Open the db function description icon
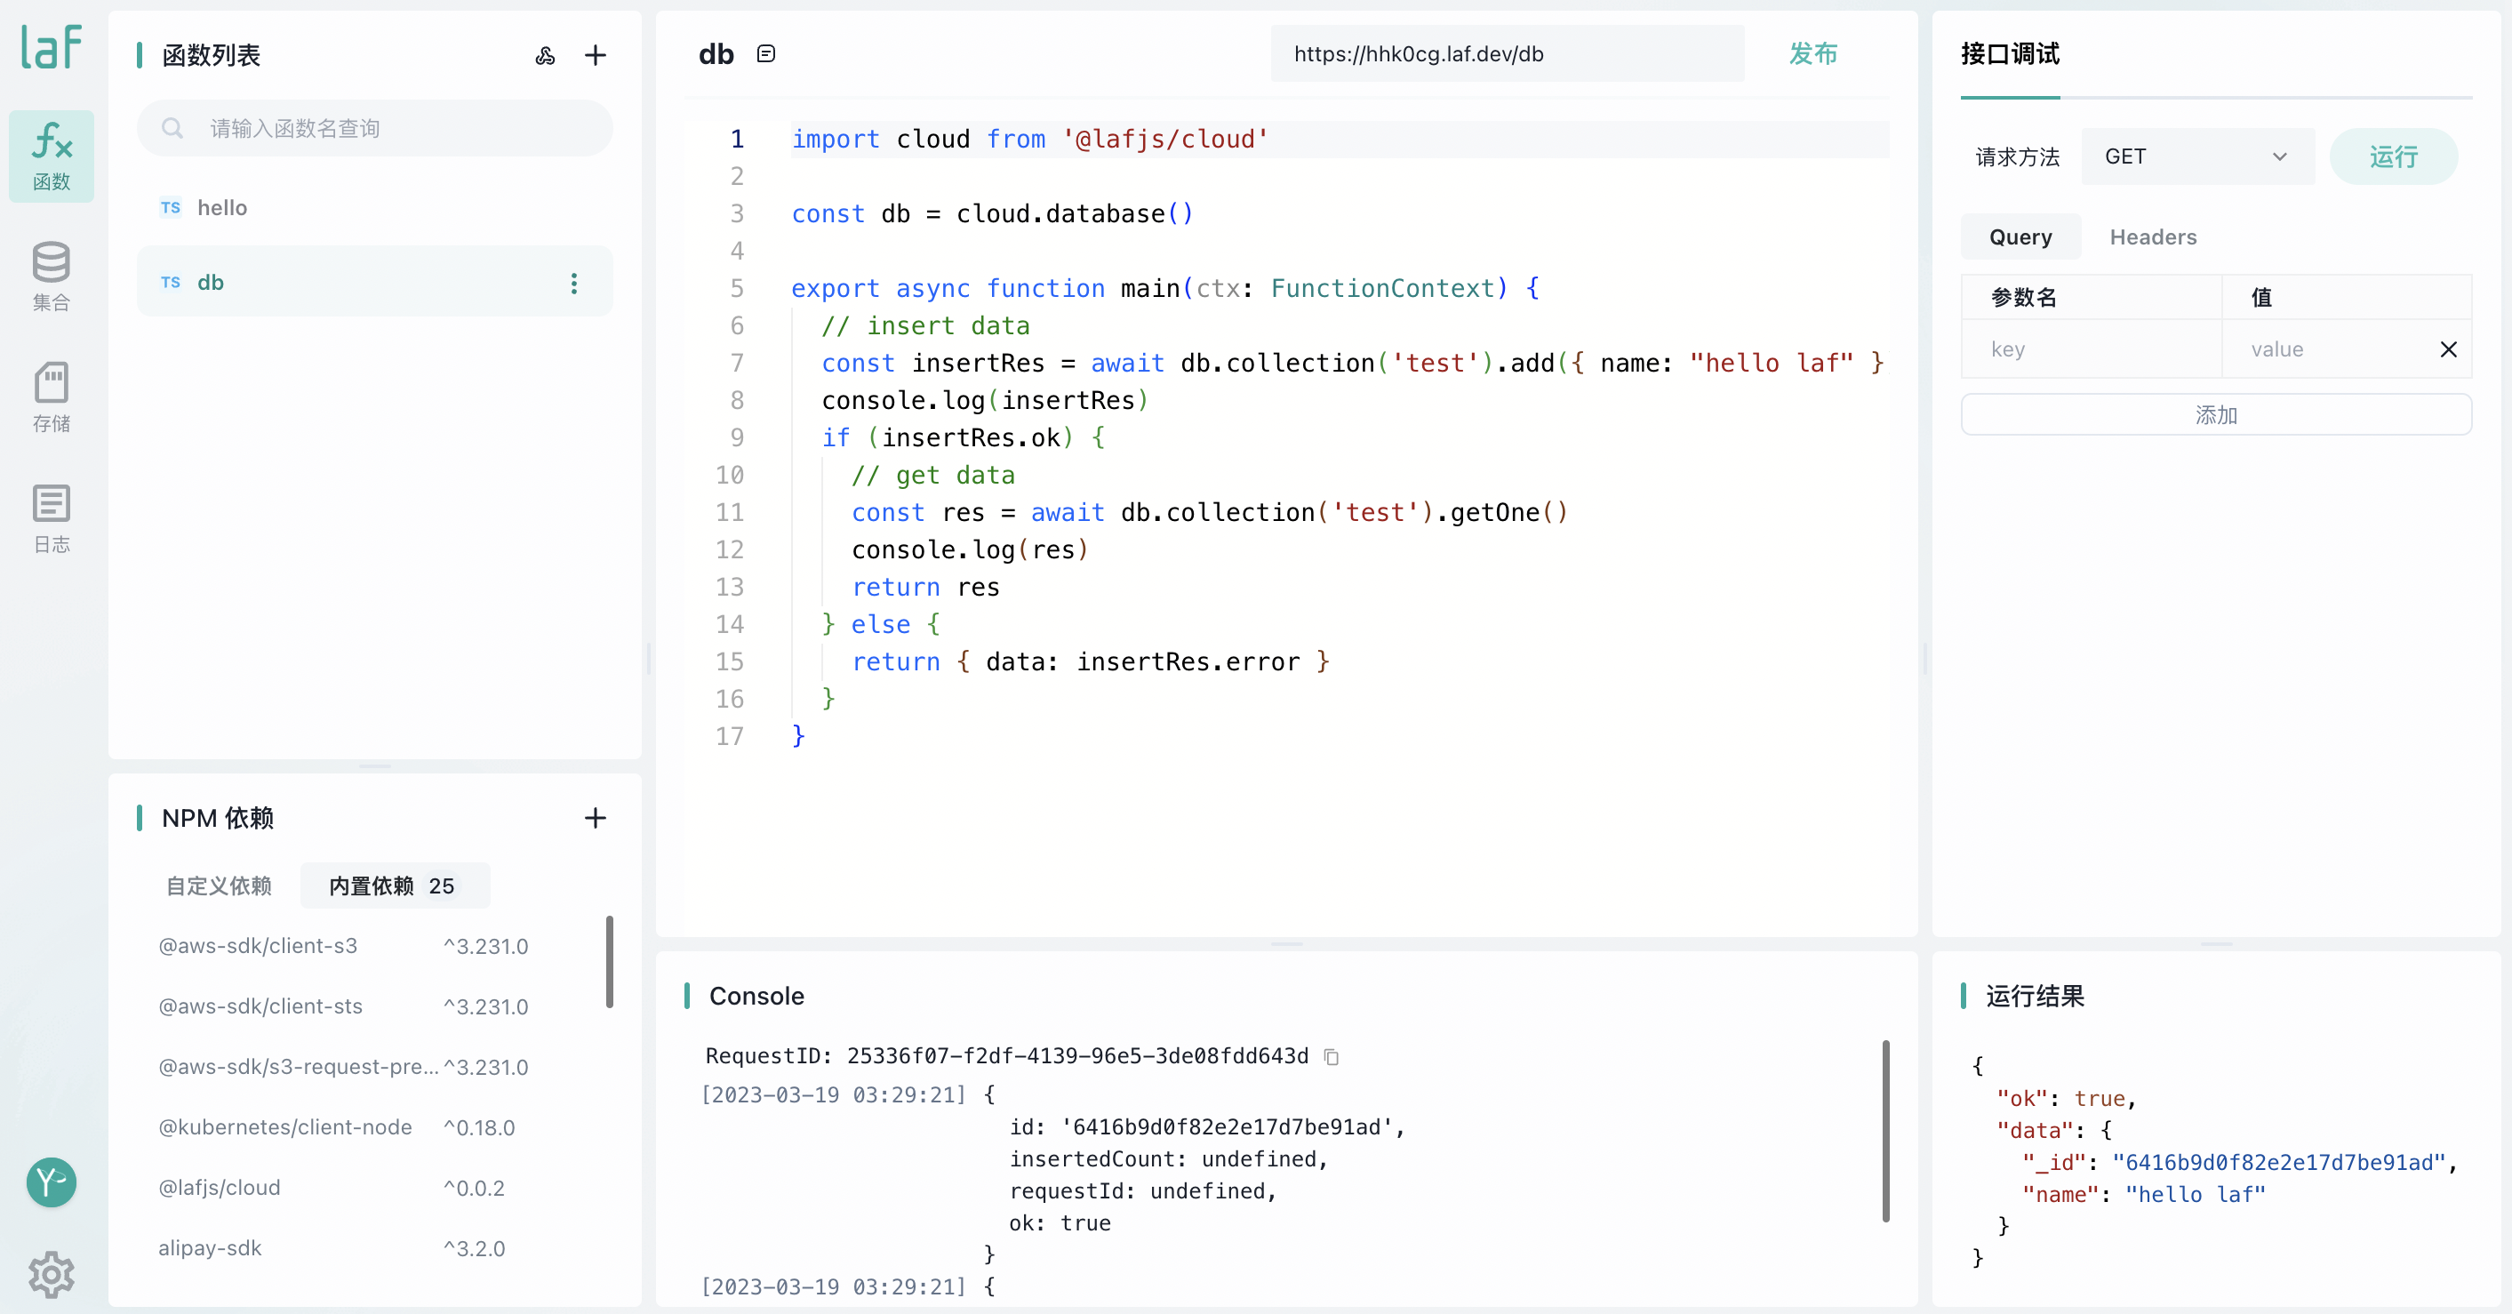Image resolution: width=2512 pixels, height=1314 pixels. click(x=766, y=53)
